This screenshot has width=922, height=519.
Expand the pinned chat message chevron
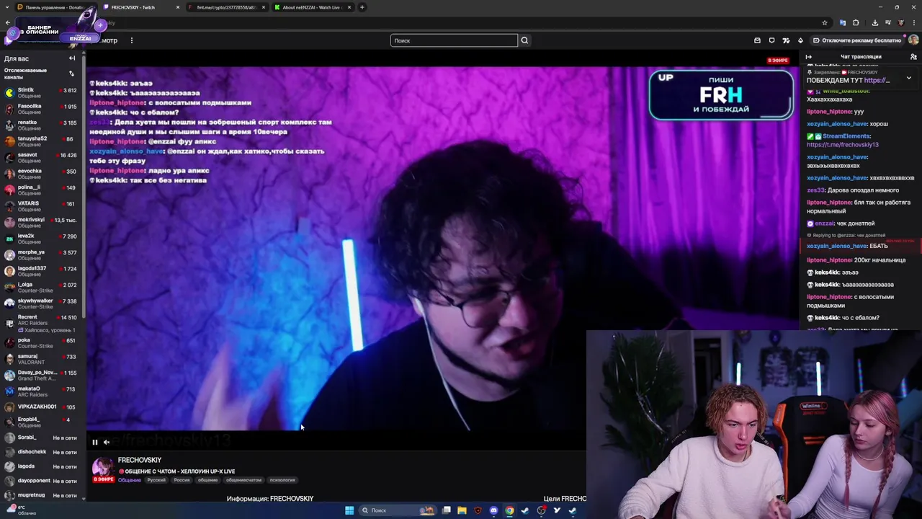[x=908, y=78]
